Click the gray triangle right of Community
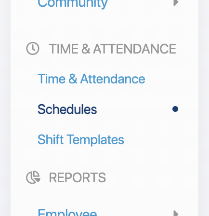The image size is (209, 216). [176, 2]
